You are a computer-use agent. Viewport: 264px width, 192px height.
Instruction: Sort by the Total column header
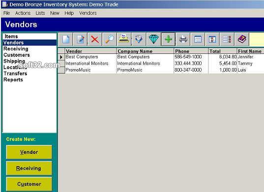(x=223, y=51)
